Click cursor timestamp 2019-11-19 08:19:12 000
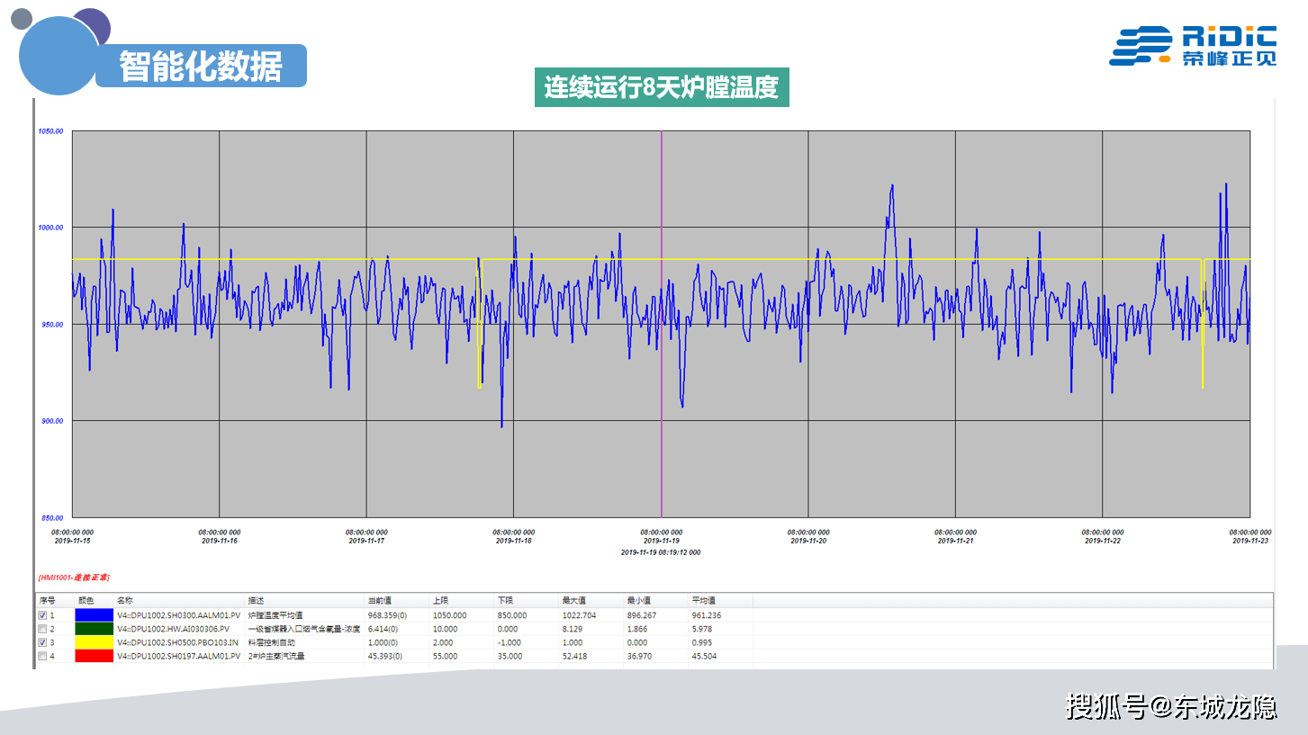The width and height of the screenshot is (1308, 735). [x=661, y=552]
